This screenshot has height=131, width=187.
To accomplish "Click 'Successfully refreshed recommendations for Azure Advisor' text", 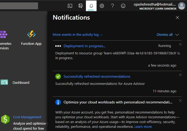I will 100,84.
